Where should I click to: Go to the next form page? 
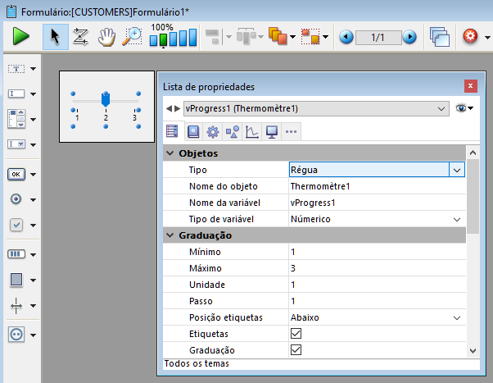coord(409,37)
